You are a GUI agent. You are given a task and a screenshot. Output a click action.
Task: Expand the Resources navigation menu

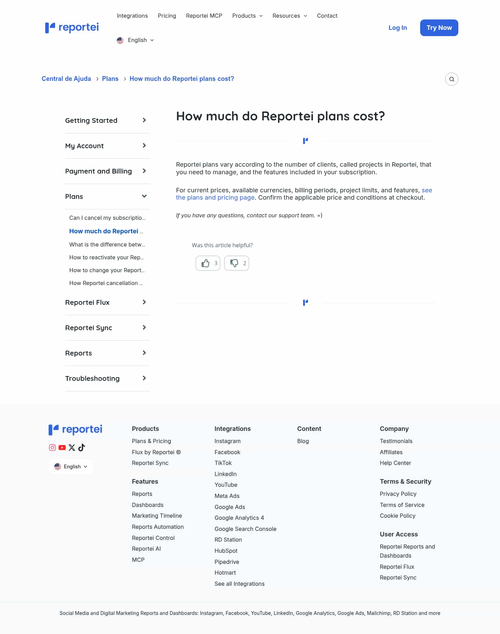point(290,16)
